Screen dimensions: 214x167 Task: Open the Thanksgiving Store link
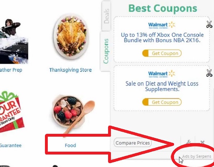point(70,70)
